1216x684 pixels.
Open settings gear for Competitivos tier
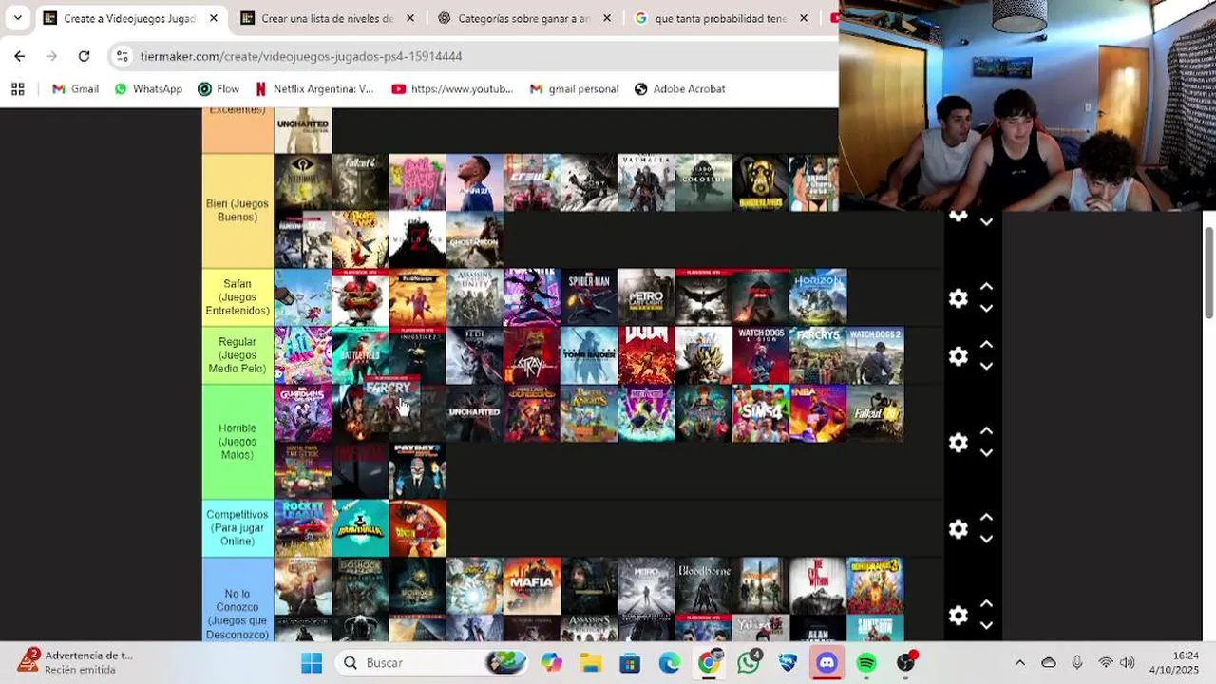point(959,529)
